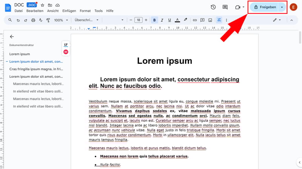Click the print icon in toolbar

pyautogui.click(x=33, y=20)
